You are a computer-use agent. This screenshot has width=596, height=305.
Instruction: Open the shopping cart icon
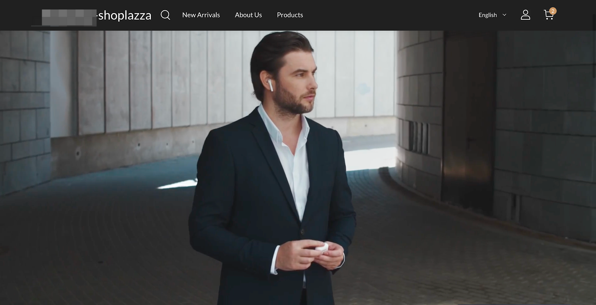548,15
